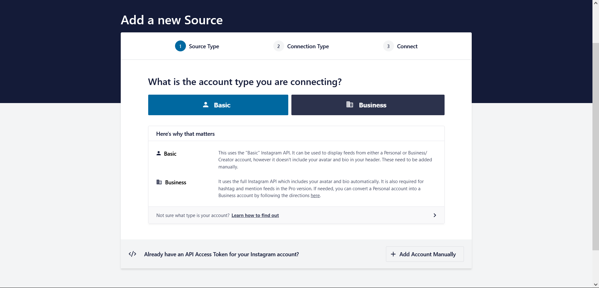Open the Connect step label

[x=407, y=46]
